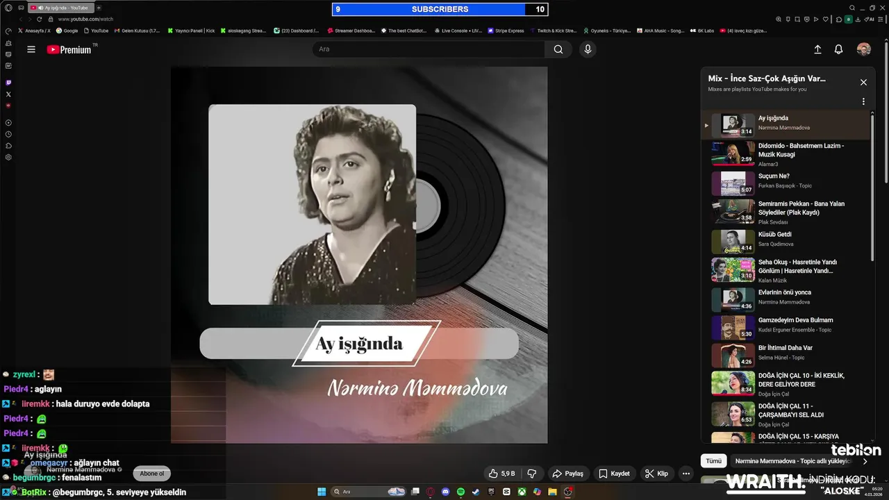
Task: Select Bir İhtimal Daha Var item
Action: pos(786,356)
